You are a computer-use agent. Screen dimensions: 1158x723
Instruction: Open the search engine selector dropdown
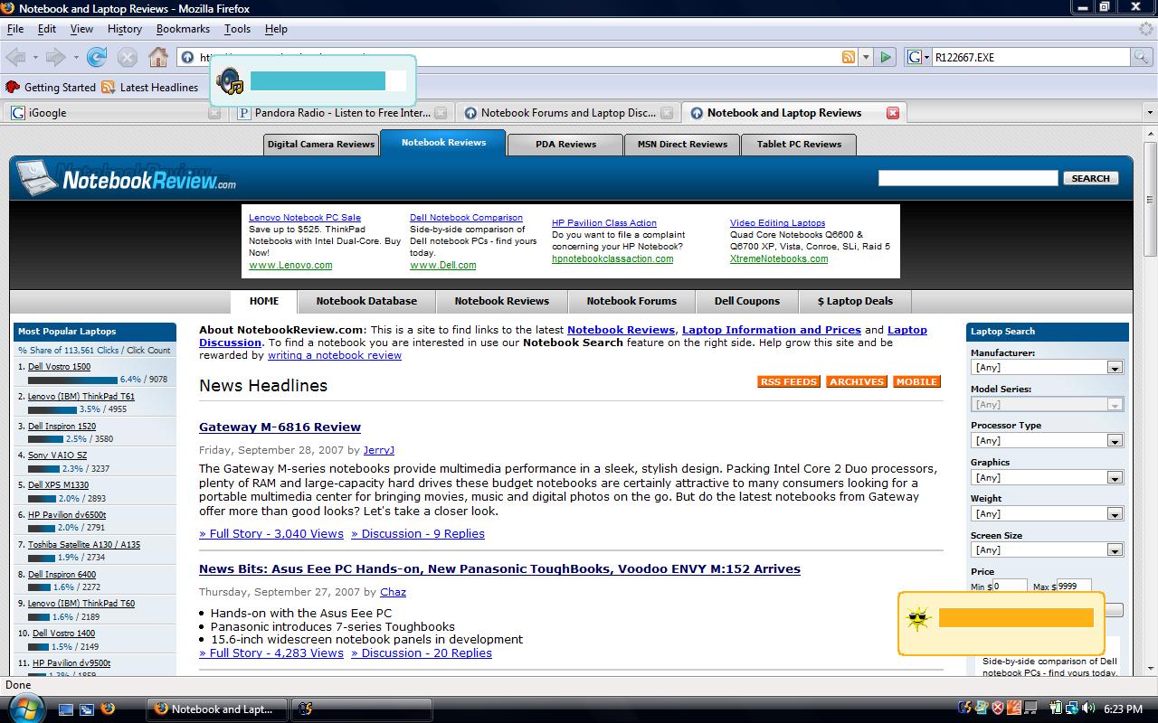coord(919,57)
